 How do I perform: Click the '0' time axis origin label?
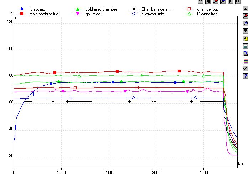coord(14,172)
